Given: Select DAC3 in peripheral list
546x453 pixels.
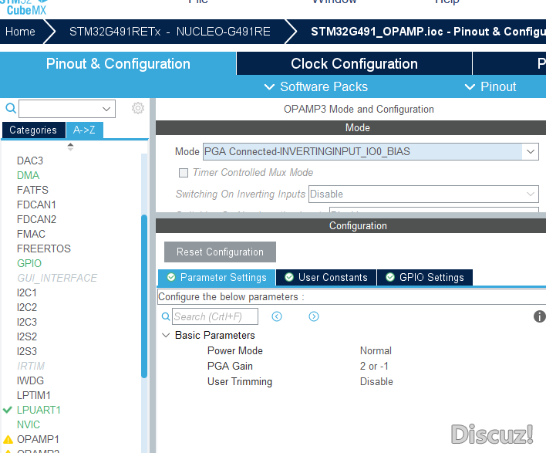Looking at the screenshot, I should coord(30,161).
